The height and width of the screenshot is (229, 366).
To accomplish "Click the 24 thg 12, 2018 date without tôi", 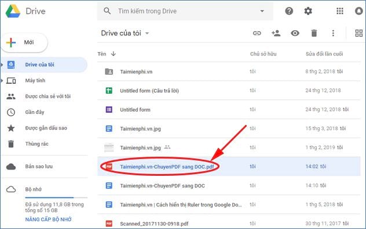I will pyautogui.click(x=323, y=90).
